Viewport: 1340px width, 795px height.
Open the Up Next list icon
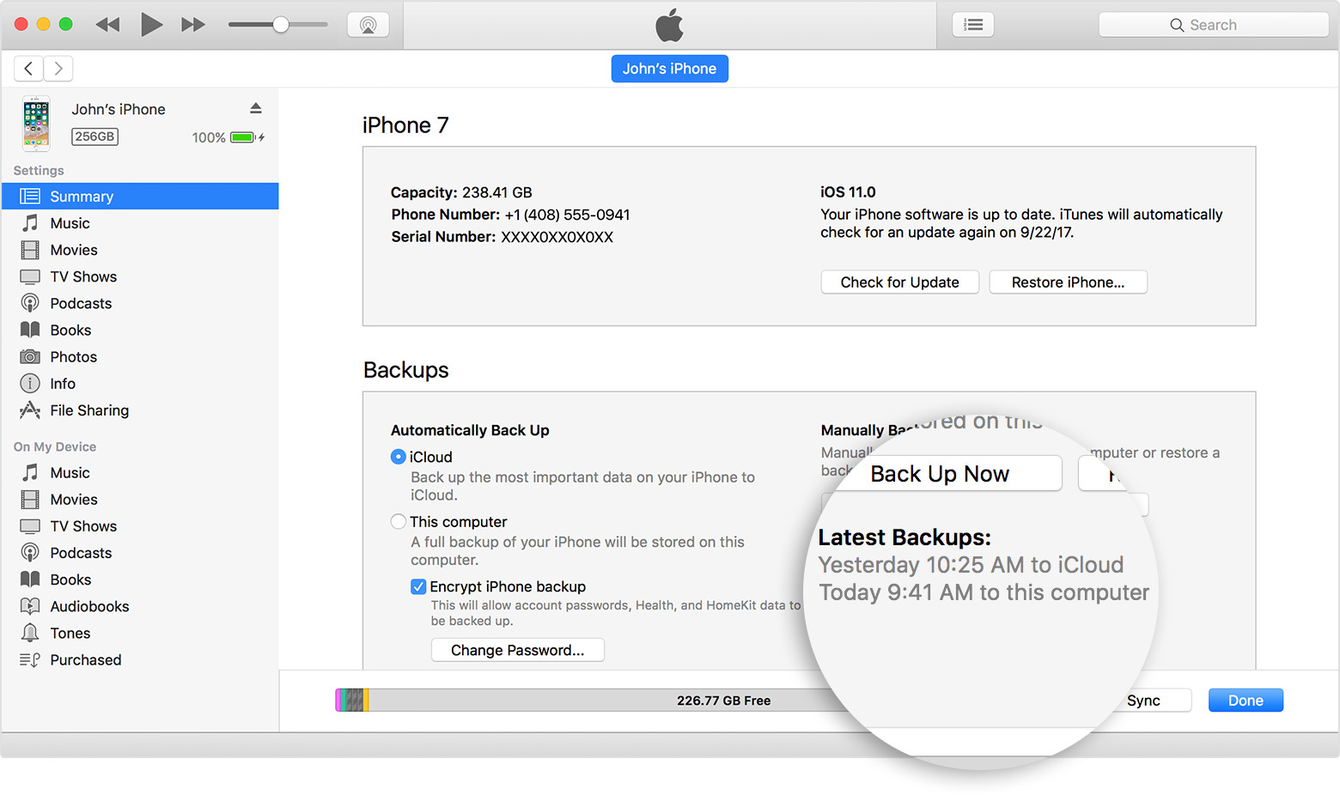[973, 25]
